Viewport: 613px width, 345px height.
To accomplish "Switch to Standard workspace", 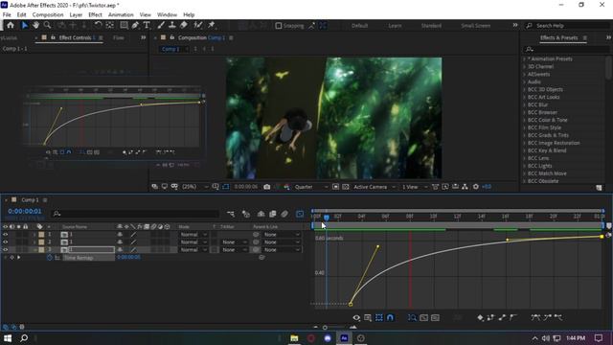I will pyautogui.click(x=431, y=26).
